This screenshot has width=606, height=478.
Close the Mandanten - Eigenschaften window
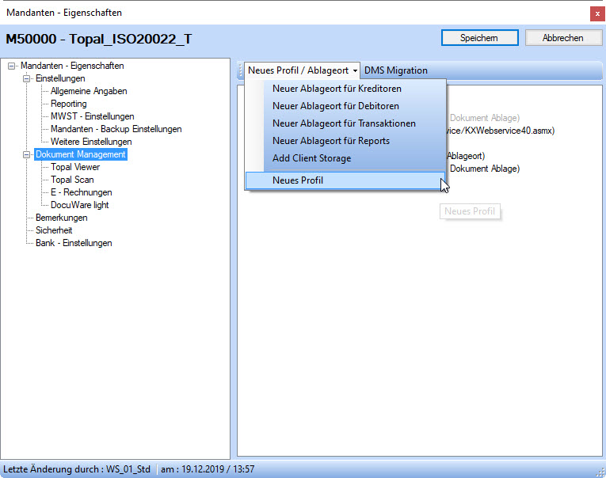596,13
